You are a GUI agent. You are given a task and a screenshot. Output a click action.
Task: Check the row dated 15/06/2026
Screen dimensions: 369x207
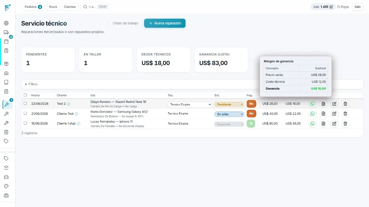pyautogui.click(x=25, y=123)
